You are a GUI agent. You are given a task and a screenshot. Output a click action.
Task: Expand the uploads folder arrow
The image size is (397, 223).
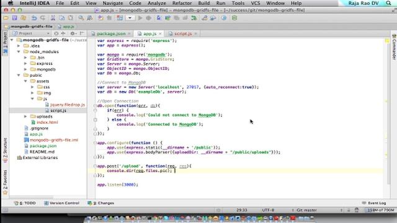(25, 116)
